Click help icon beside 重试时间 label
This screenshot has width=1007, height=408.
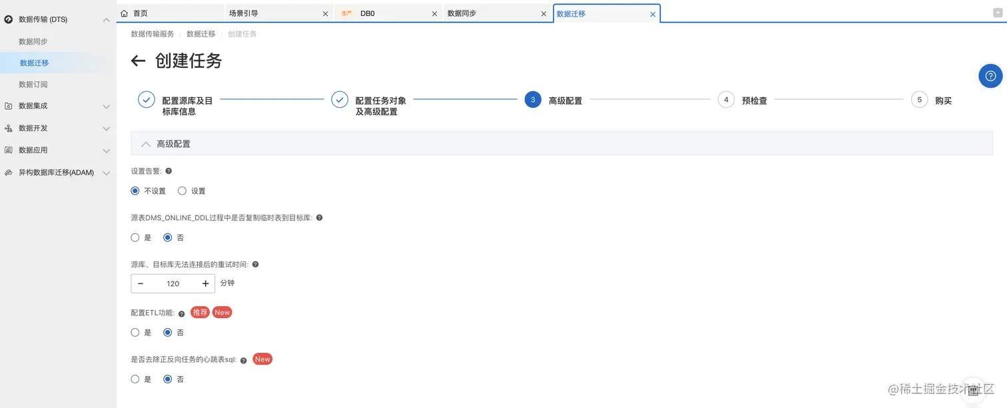point(255,264)
